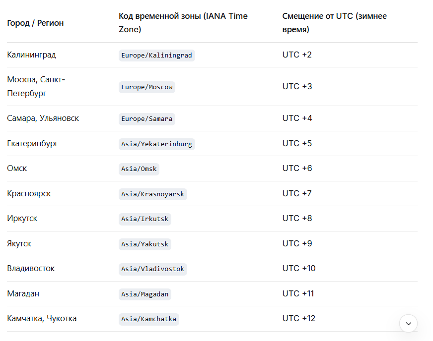
Task: Click the UTC +10 offset cell
Action: (x=299, y=269)
